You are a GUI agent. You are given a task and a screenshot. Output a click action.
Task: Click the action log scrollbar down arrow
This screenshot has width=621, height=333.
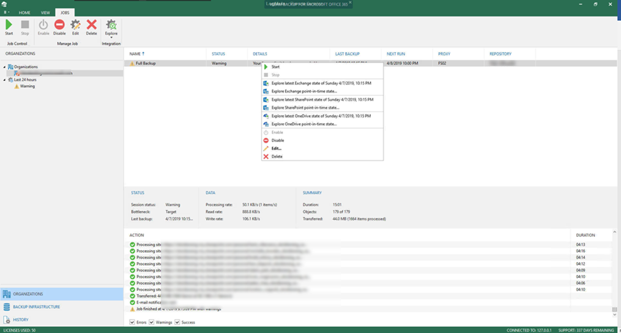pos(614,315)
